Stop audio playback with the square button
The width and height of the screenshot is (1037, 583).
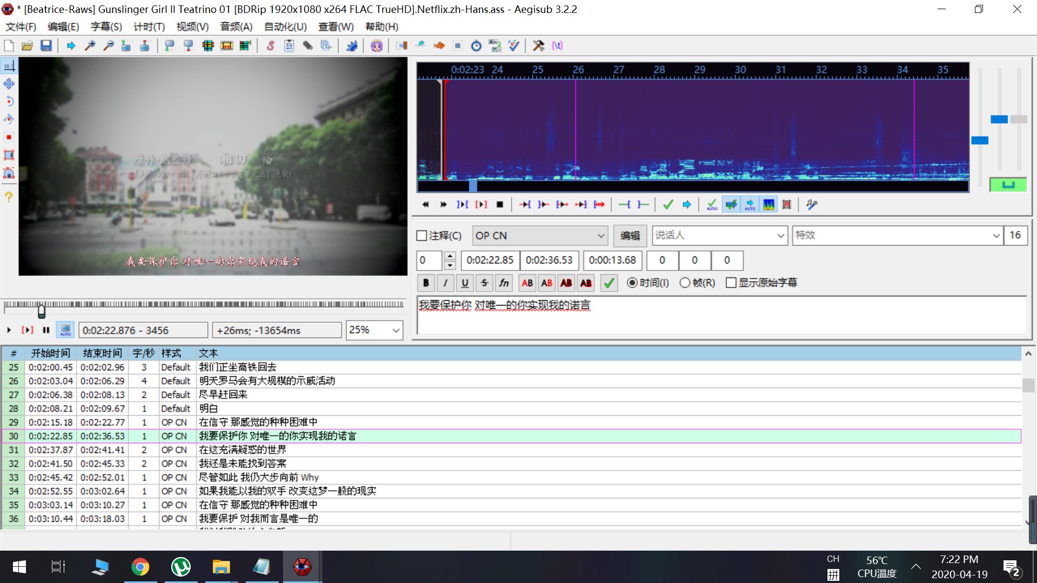500,205
